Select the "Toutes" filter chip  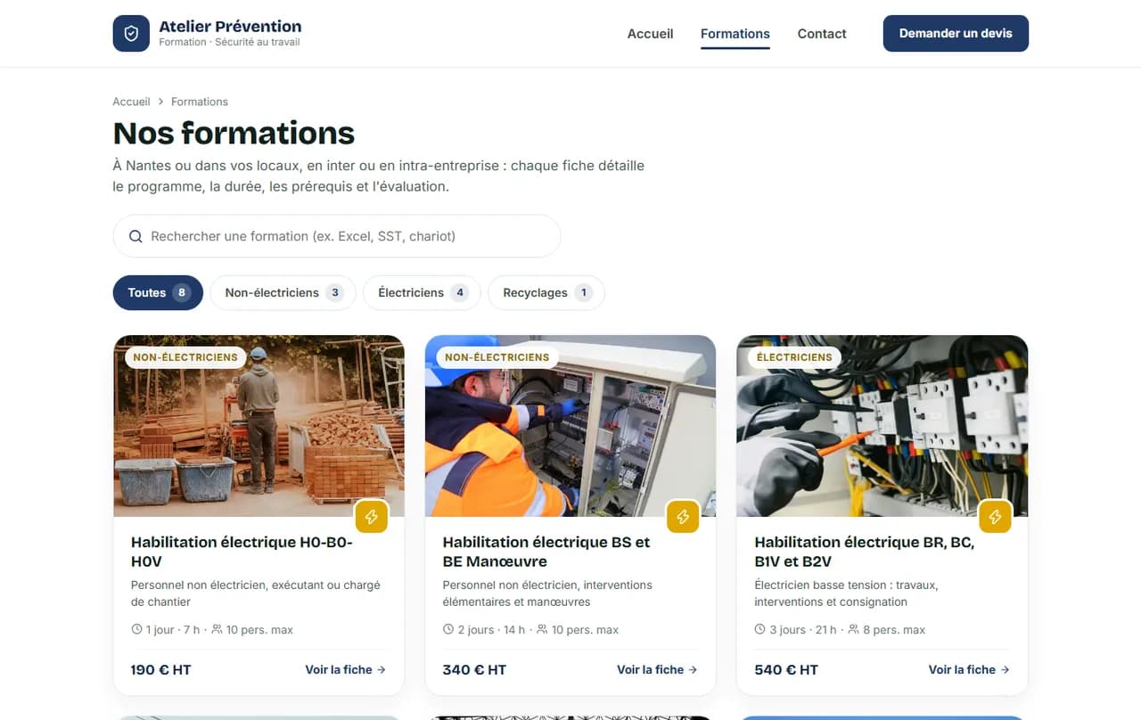click(158, 292)
